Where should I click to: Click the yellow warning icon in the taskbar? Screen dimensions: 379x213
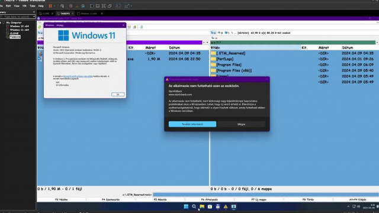226,206
